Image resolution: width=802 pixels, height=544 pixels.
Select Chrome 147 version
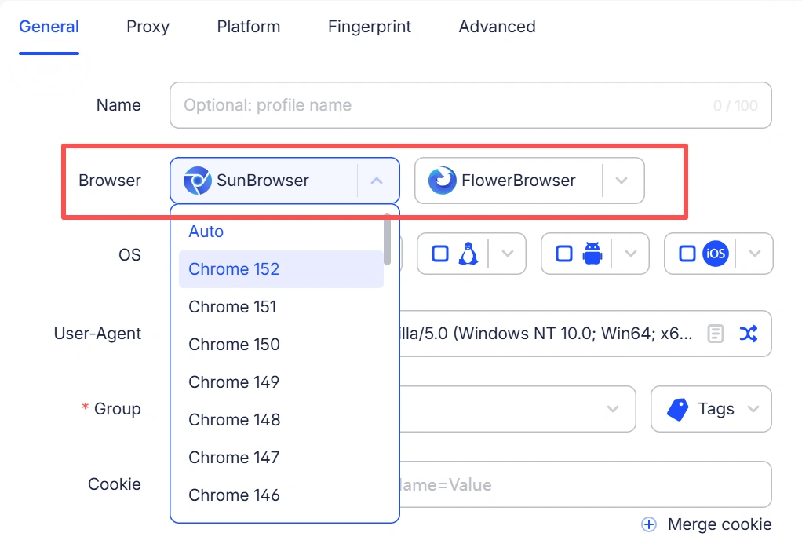(281, 458)
